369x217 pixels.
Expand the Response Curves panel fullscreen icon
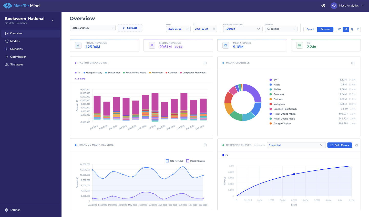[x=356, y=145]
